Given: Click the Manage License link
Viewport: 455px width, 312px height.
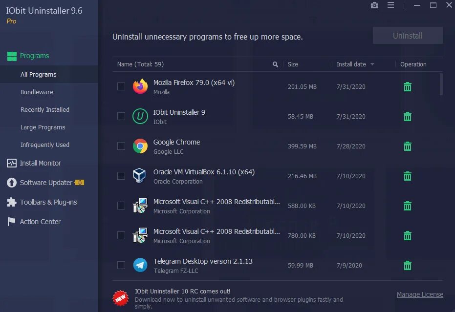Looking at the screenshot, I should pos(420,294).
